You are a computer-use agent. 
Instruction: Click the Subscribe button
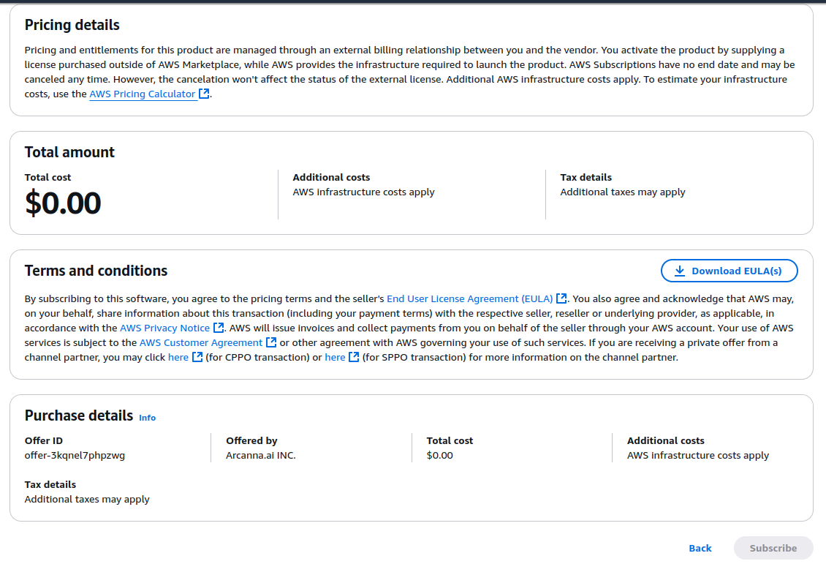coord(773,548)
